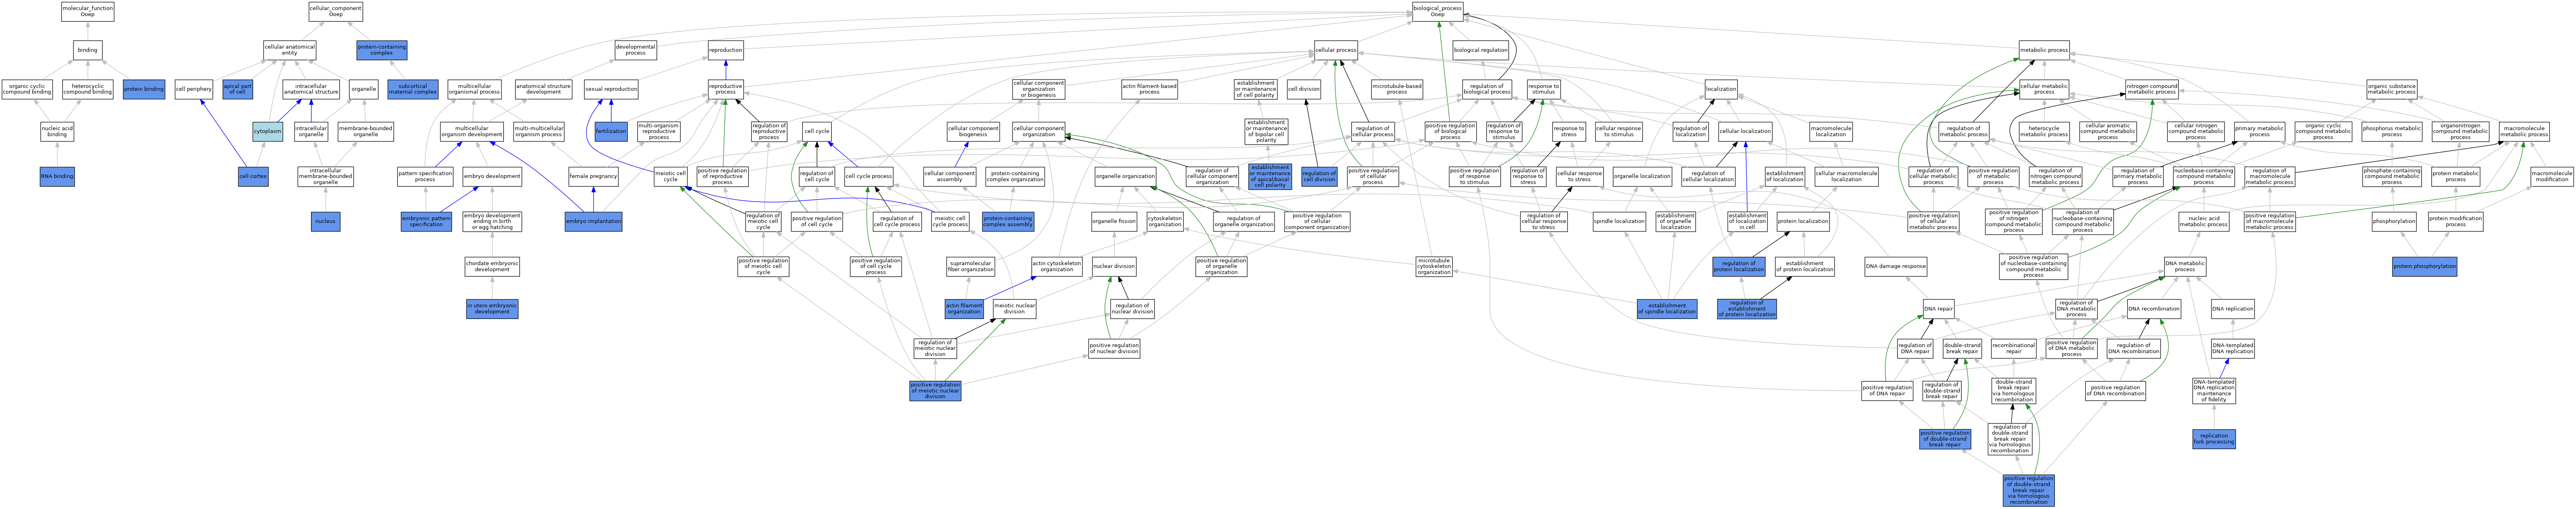
Task: Click the 'subcortical maternal complex' node
Action: click(x=413, y=89)
